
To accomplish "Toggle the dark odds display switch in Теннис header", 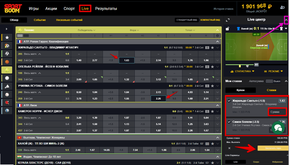I will [x=26, y=35].
